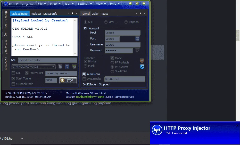Open the Alarm & Timer side tab

(x=6, y=19)
